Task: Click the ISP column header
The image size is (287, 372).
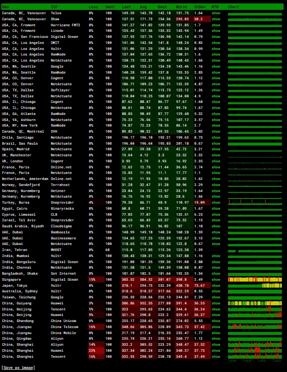Action: click(x=54, y=7)
